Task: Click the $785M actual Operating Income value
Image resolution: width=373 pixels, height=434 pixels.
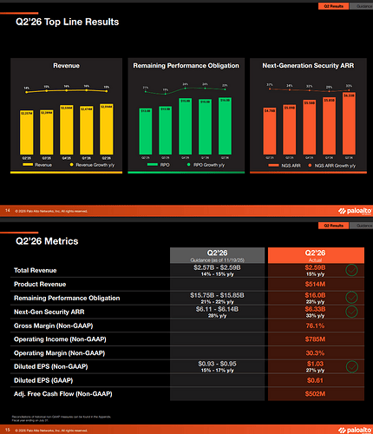Action: click(x=315, y=339)
